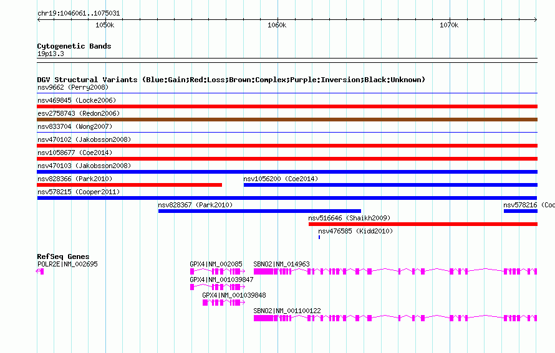Viewport: 555px width, 353px height.
Task: Click the 1060k ruler tick label
Action: click(277, 25)
